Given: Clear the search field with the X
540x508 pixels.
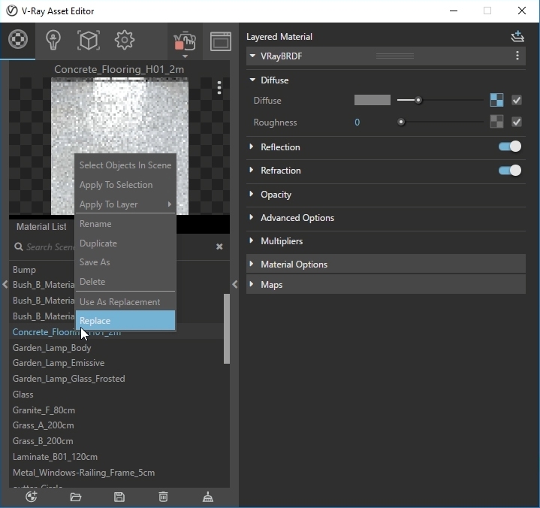Looking at the screenshot, I should (219, 246).
